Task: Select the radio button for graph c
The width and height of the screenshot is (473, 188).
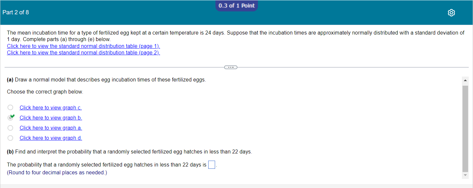Action: coord(10,107)
